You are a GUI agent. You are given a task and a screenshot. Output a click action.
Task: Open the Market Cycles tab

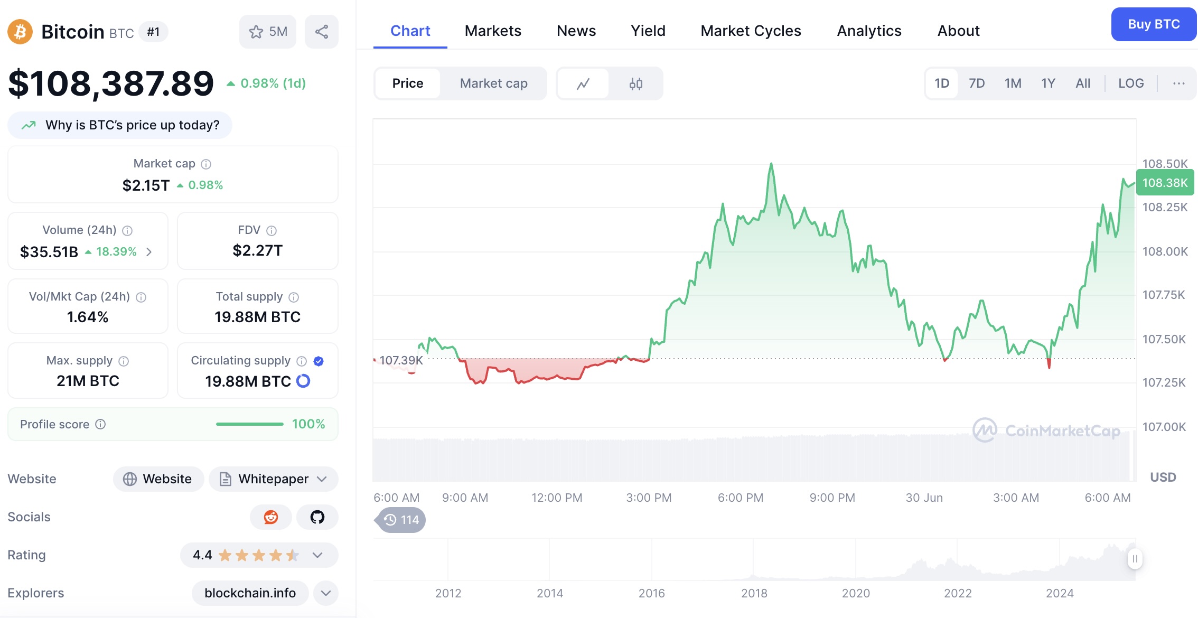point(751,31)
